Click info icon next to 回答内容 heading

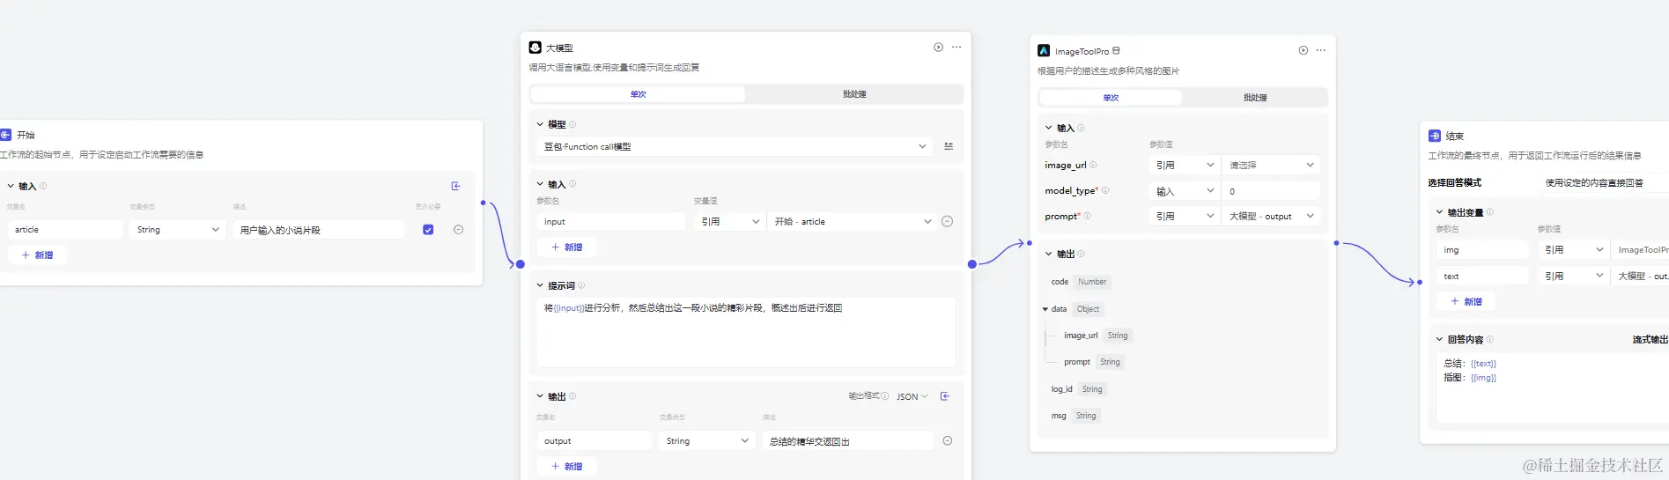[x=1490, y=339]
